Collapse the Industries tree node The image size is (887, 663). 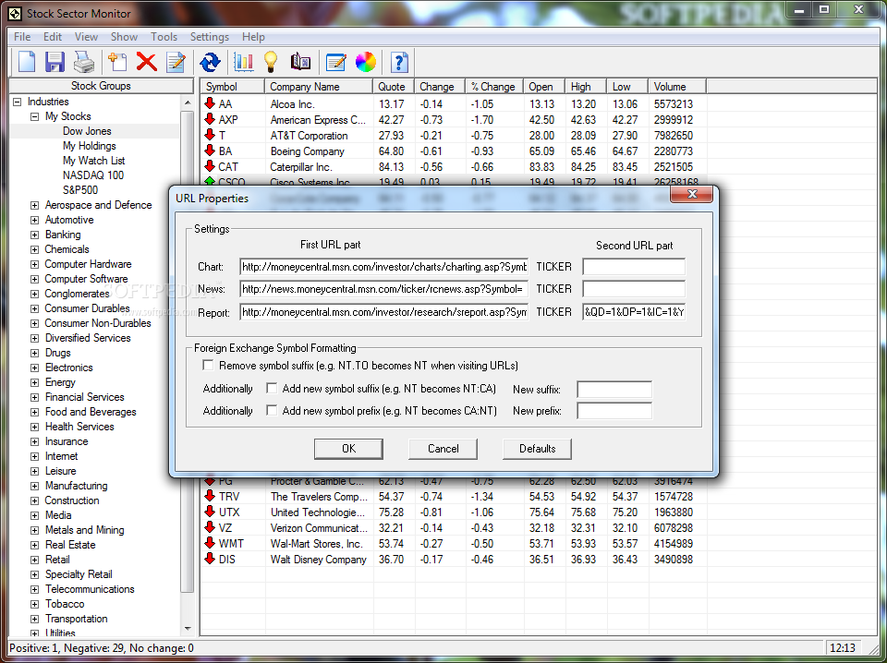[x=17, y=102]
